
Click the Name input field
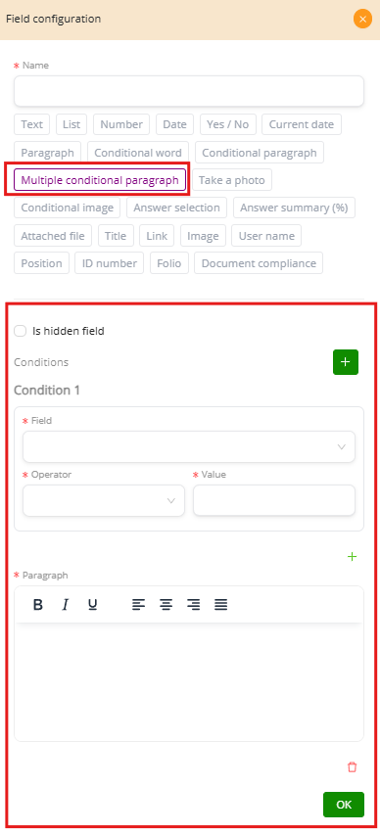click(189, 91)
